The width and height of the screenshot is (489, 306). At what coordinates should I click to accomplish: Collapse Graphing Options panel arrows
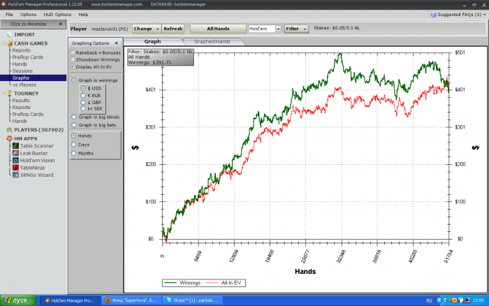[117, 43]
